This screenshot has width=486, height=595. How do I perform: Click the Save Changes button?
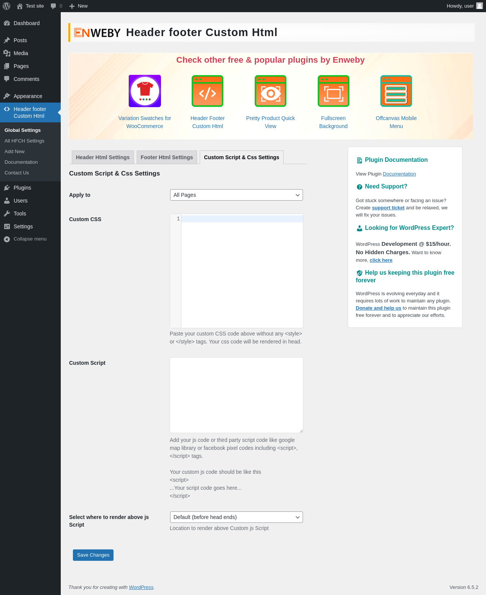point(93,555)
